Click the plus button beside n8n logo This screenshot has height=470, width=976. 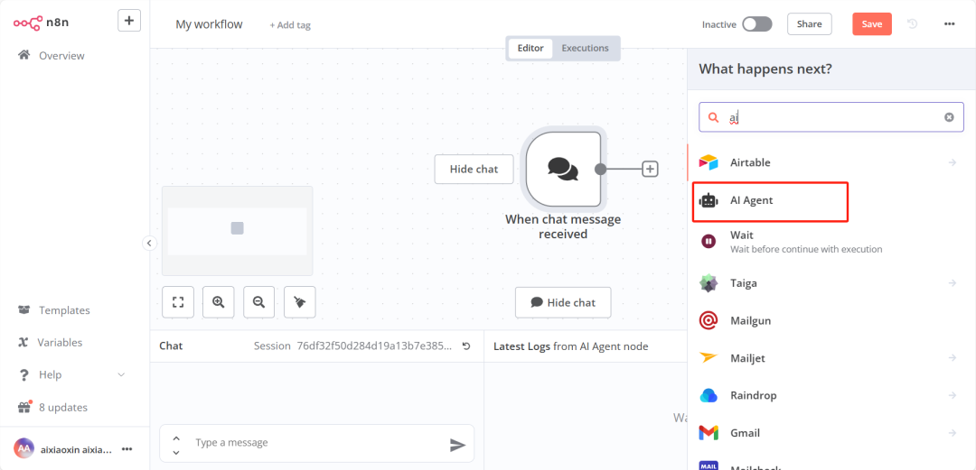(x=129, y=21)
